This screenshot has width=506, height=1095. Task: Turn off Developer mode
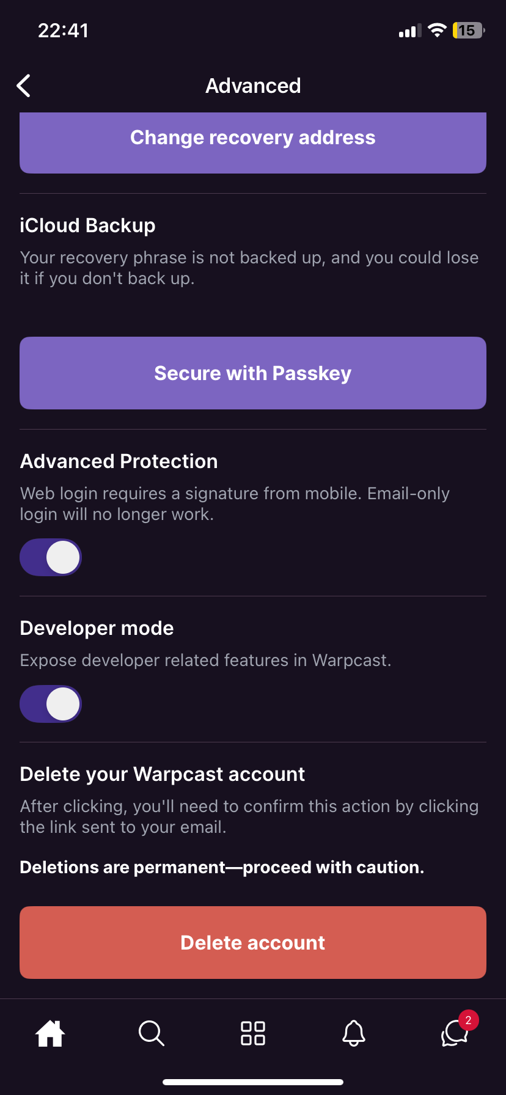51,703
